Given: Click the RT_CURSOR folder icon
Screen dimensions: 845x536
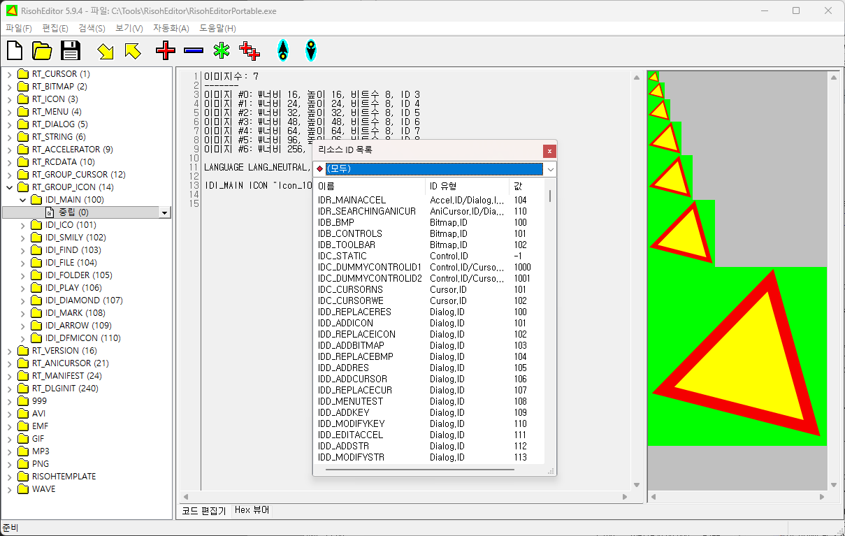Looking at the screenshot, I should coord(23,74).
